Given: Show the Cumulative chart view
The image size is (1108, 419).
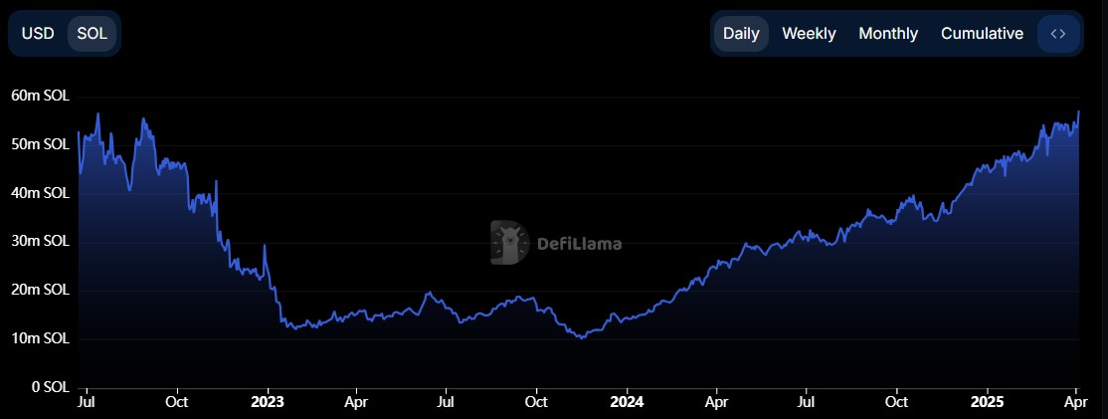Looking at the screenshot, I should [982, 34].
